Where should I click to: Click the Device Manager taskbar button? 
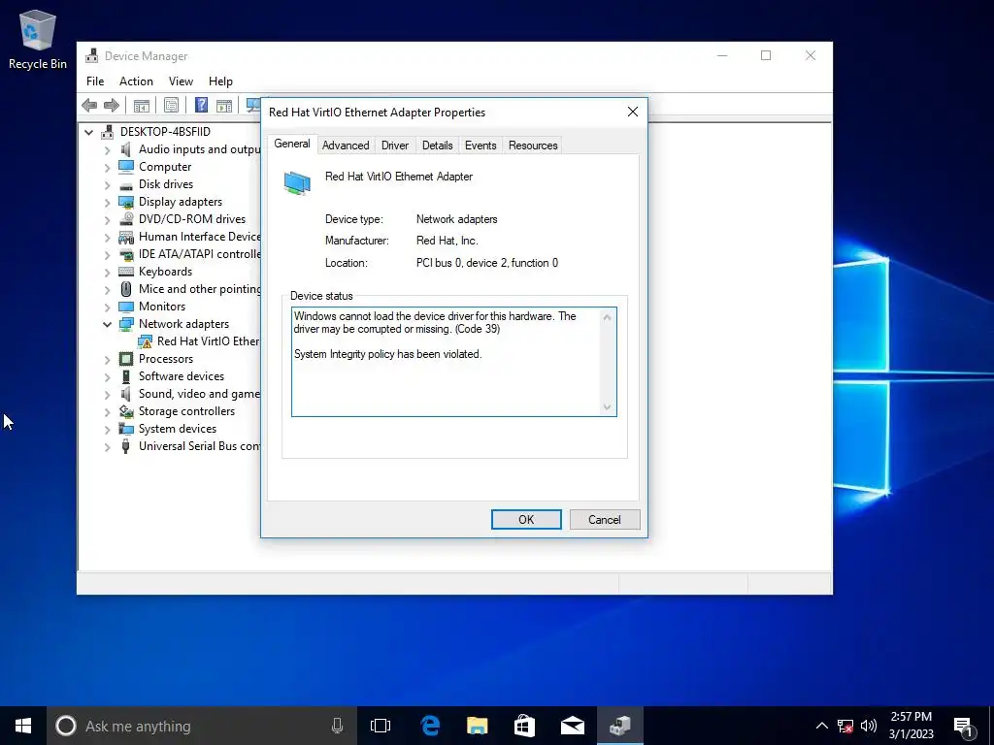pyautogui.click(x=620, y=726)
